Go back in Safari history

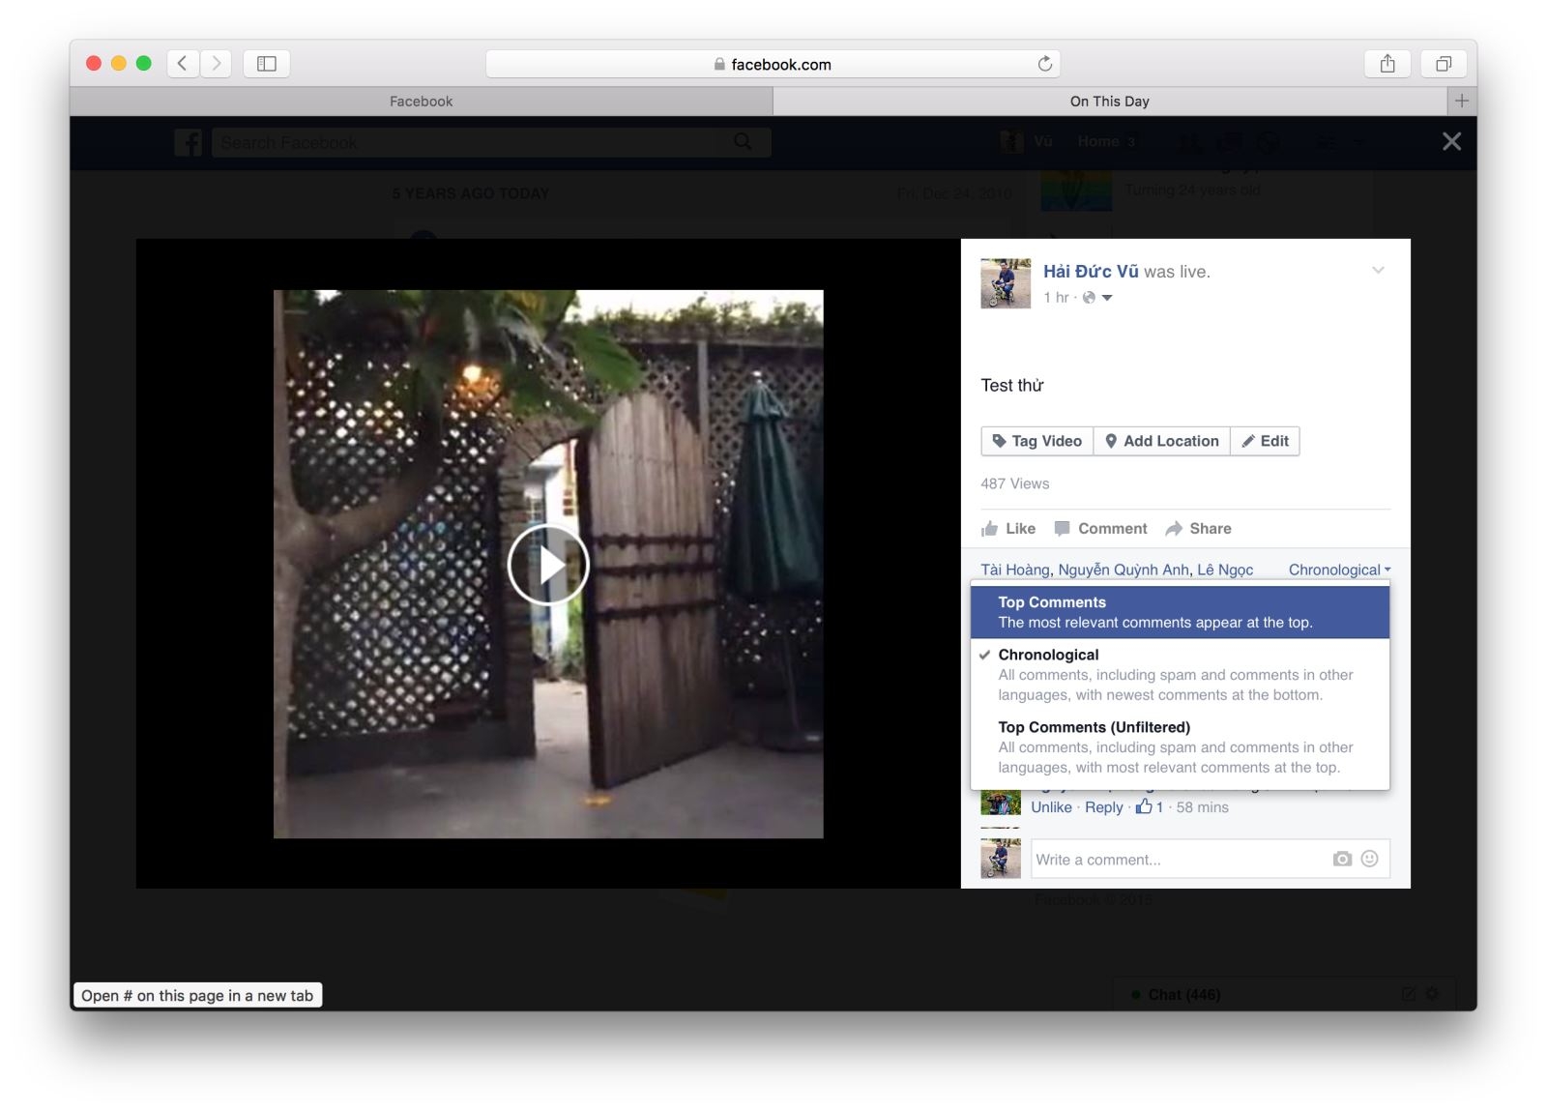click(183, 64)
